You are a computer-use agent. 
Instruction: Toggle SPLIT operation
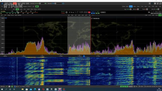click(30, 6)
